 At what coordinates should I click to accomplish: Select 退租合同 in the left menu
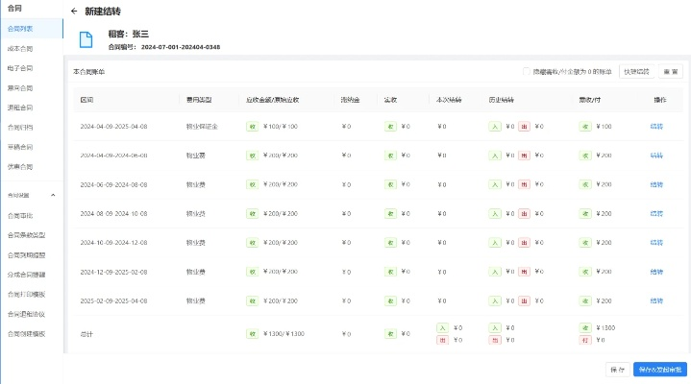[19, 108]
